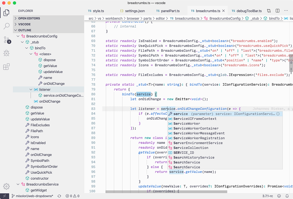Collapse the Outline section header
293x199 pixels.
click(x=25, y=30)
